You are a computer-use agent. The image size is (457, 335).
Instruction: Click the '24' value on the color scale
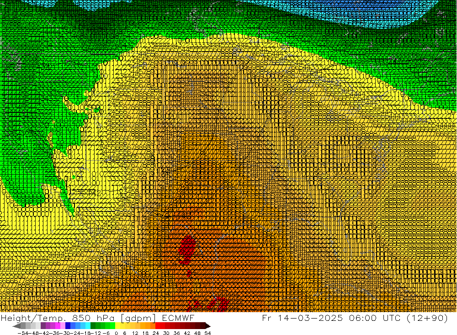156,333
